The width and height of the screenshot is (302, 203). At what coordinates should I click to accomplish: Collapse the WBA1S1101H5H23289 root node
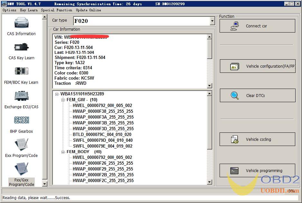click(x=57, y=94)
